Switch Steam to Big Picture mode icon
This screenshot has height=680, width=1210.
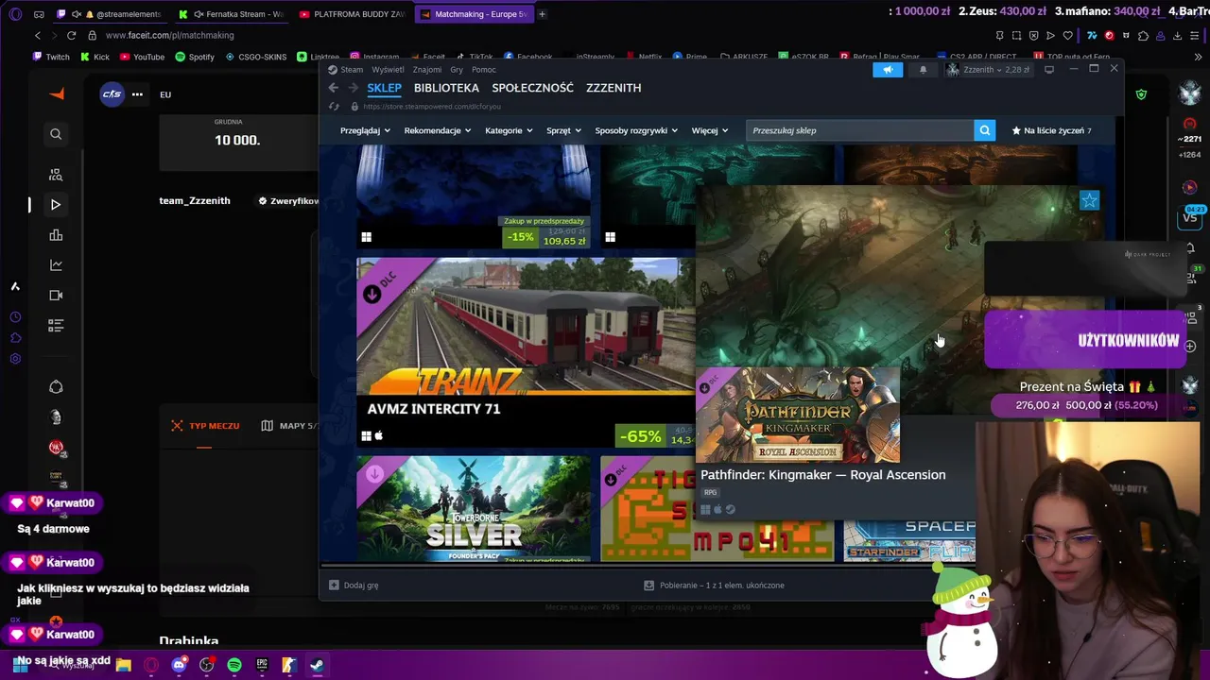1049,70
